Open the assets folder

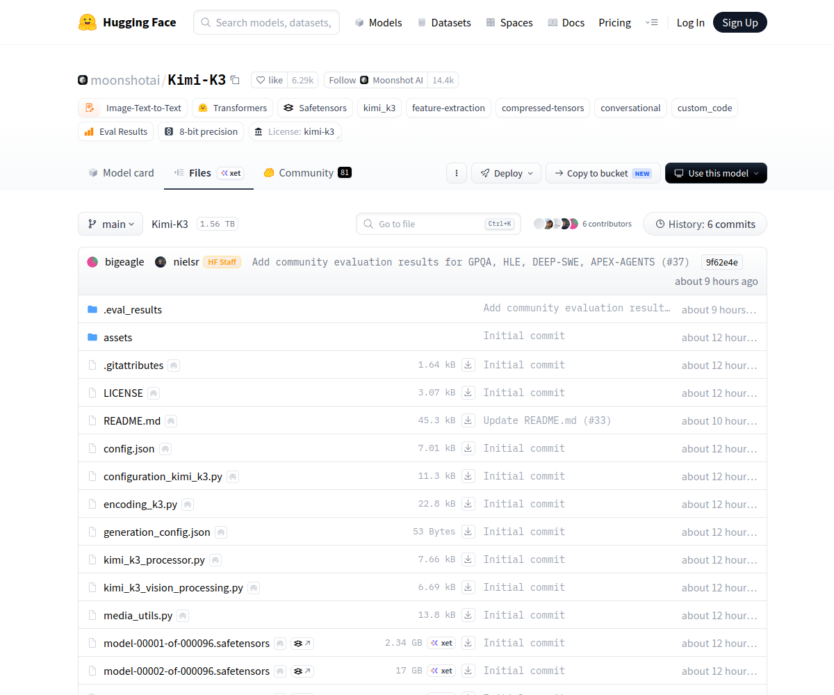pyautogui.click(x=117, y=337)
